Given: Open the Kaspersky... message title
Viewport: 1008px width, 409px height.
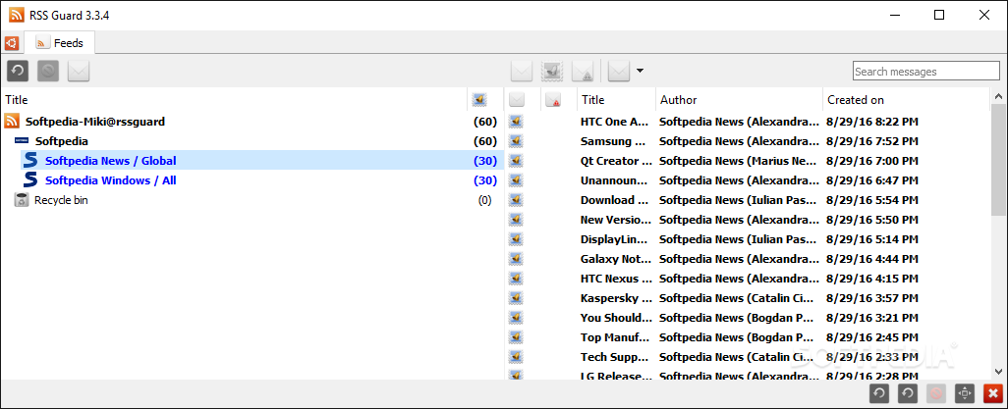Looking at the screenshot, I should click(616, 298).
